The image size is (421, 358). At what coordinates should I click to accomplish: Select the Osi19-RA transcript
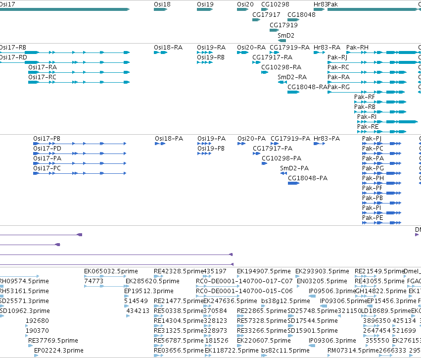pyautogui.click(x=205, y=52)
